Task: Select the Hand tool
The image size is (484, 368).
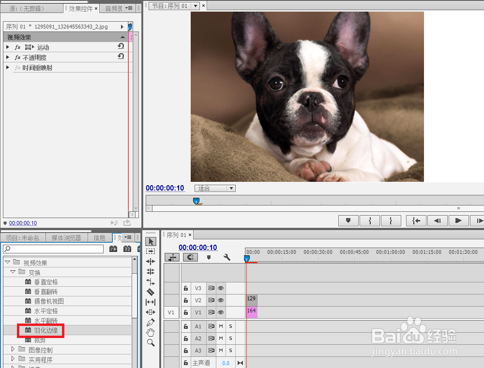Action: (x=151, y=333)
